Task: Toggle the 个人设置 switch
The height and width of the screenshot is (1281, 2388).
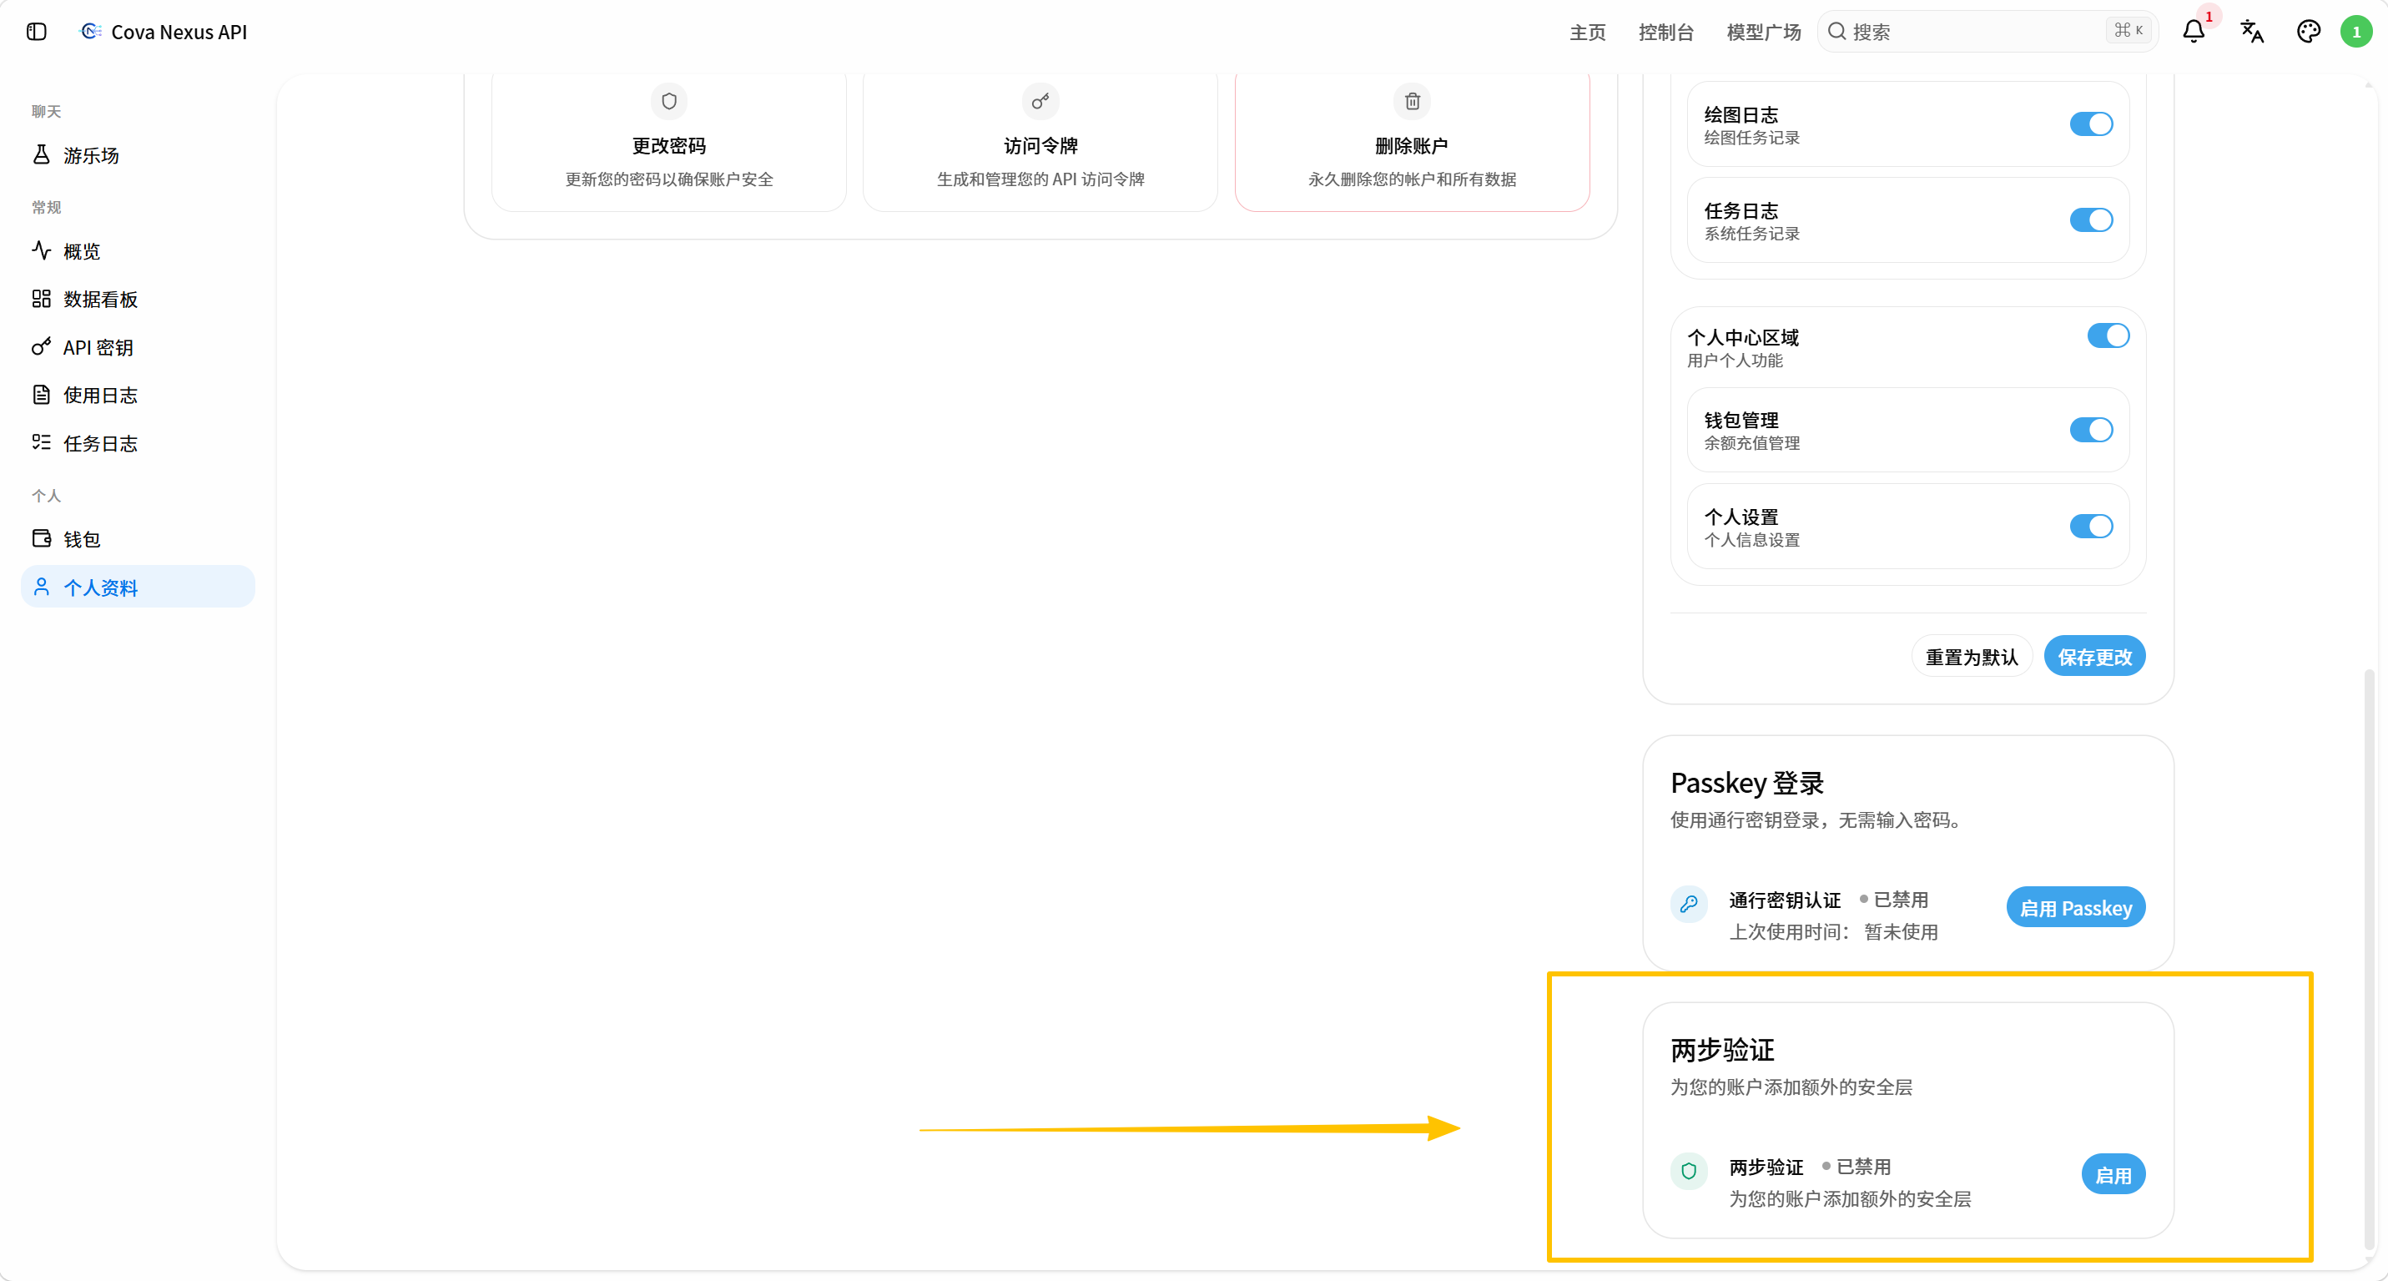Action: (2091, 527)
